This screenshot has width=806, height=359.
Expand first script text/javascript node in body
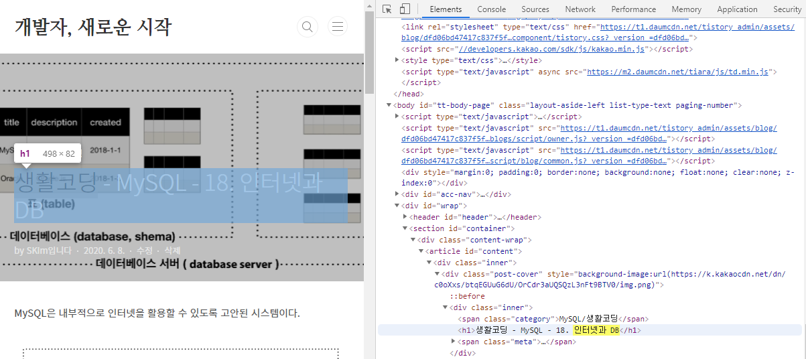(x=397, y=117)
